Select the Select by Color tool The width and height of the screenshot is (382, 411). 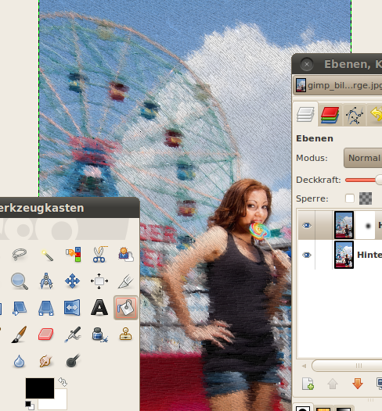[x=74, y=254]
